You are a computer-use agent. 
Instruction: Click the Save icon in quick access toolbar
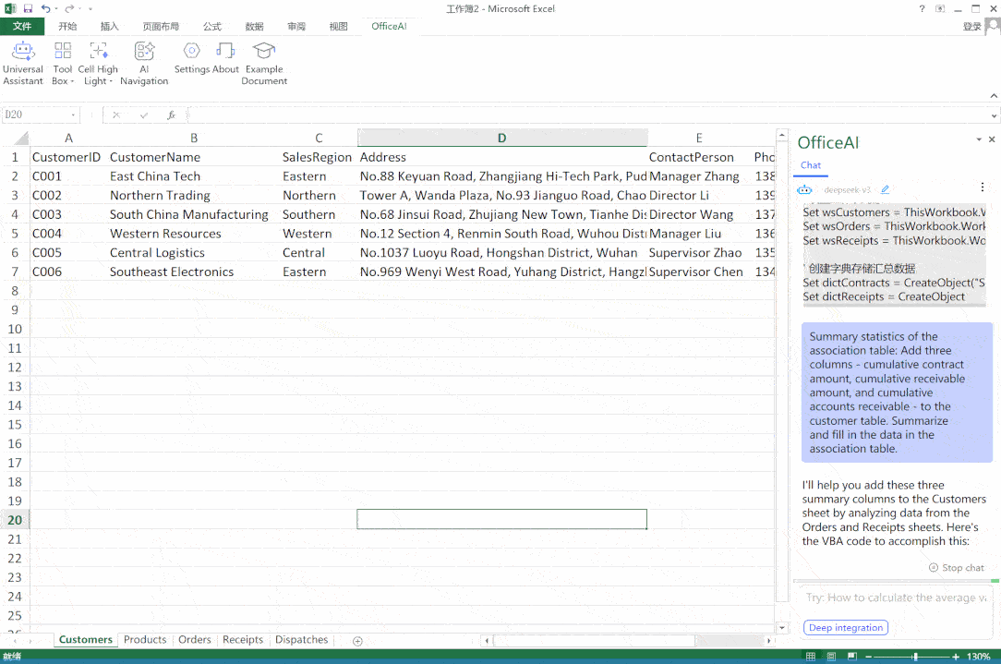click(x=28, y=8)
